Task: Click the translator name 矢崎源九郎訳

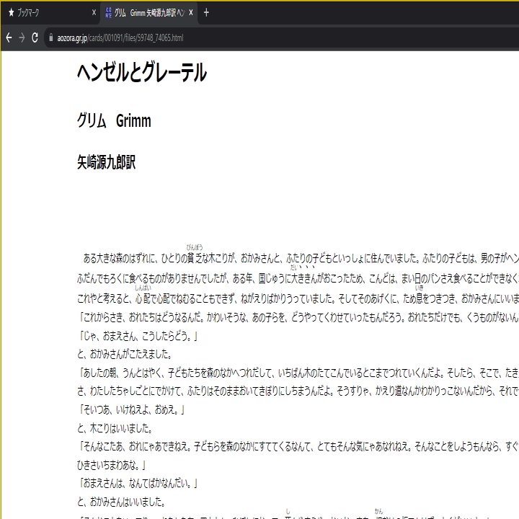Action: click(x=106, y=162)
